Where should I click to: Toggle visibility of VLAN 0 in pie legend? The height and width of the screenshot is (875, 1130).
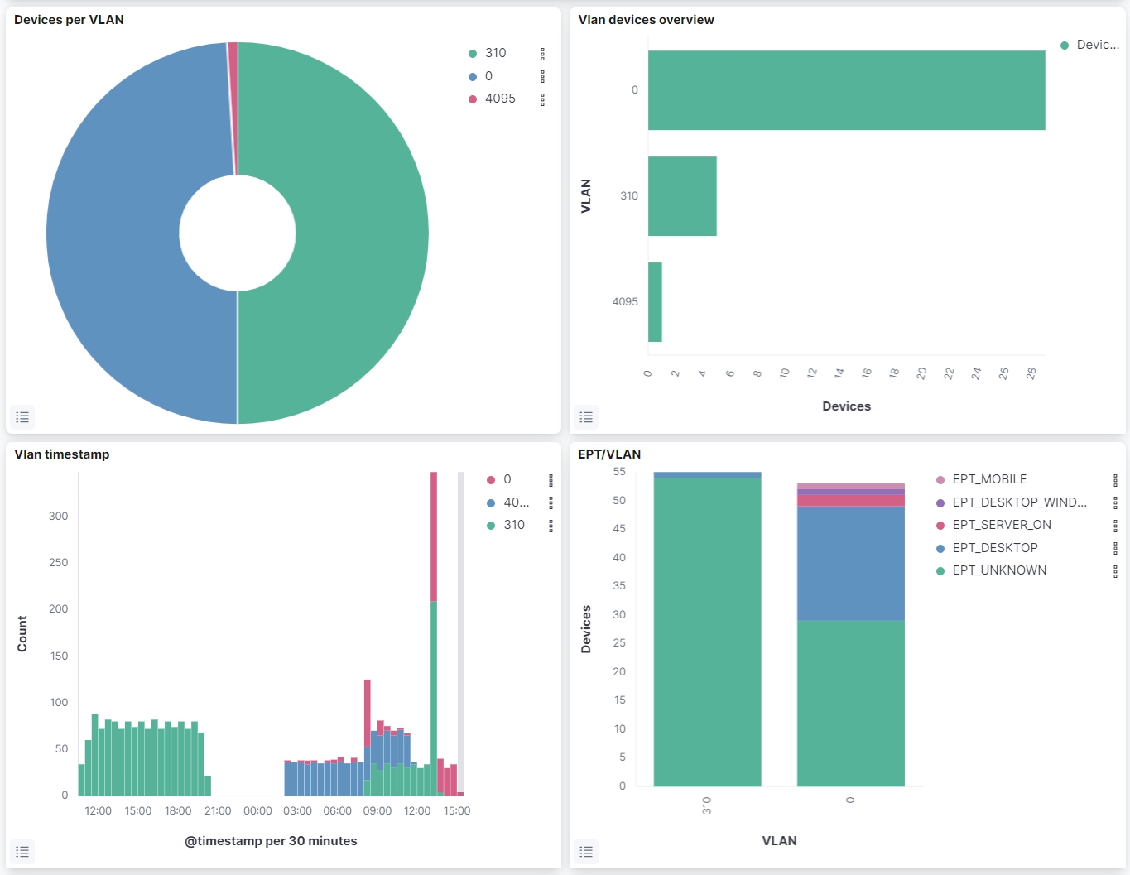point(488,76)
